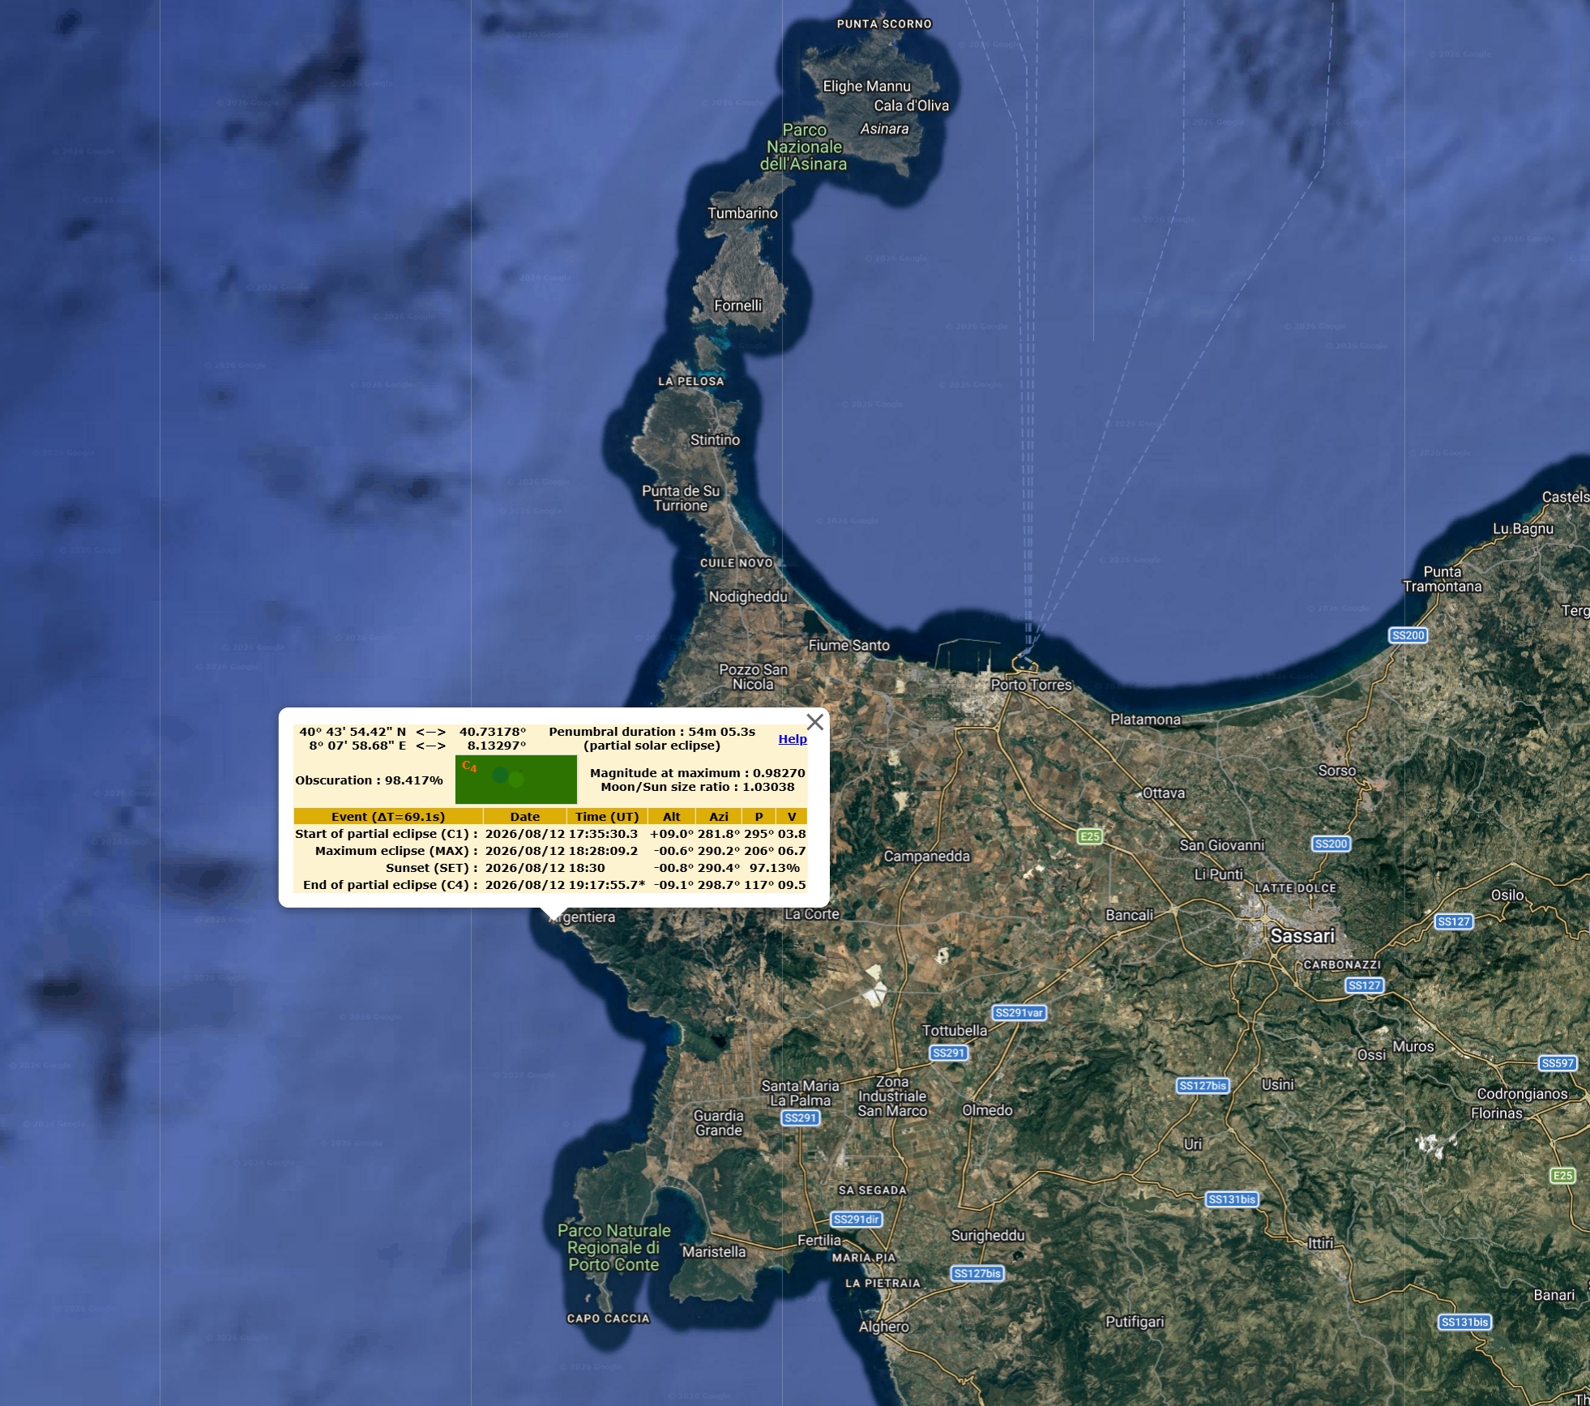Image resolution: width=1590 pixels, height=1406 pixels.
Task: Click the SS597 road shield
Action: [x=1557, y=1063]
